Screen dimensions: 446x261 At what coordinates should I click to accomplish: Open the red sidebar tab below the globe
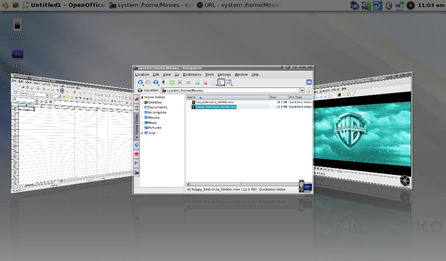pos(136,154)
